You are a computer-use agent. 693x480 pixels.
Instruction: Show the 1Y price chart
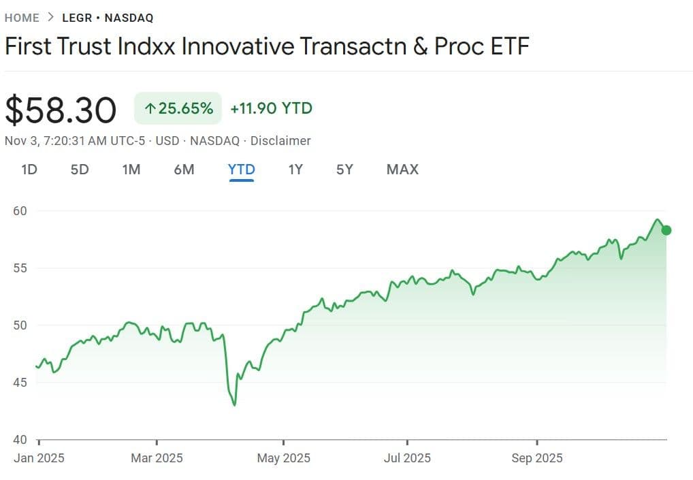(x=295, y=170)
